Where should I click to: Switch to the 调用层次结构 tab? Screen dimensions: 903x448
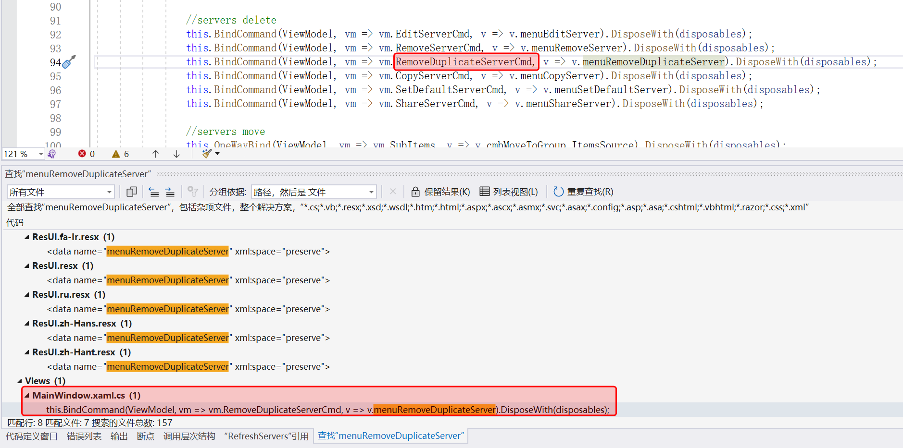(189, 436)
